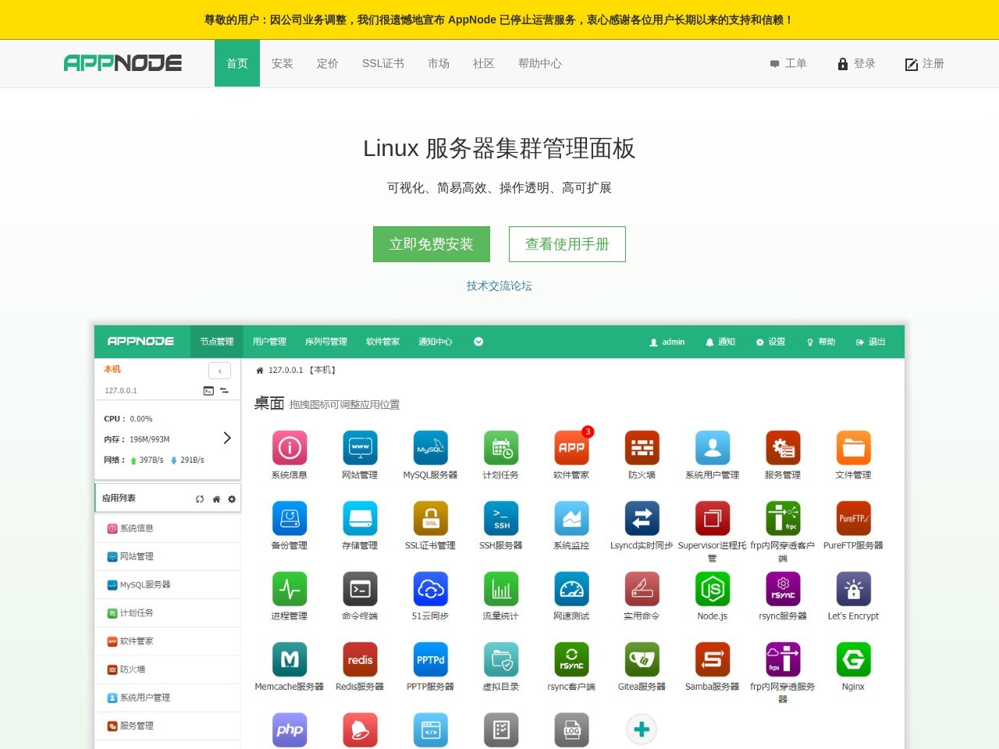Select the Nginx desktop icon
Image resolution: width=999 pixels, height=749 pixels.
(852, 659)
